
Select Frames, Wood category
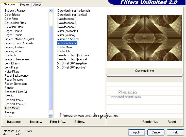[x=13, y=51]
